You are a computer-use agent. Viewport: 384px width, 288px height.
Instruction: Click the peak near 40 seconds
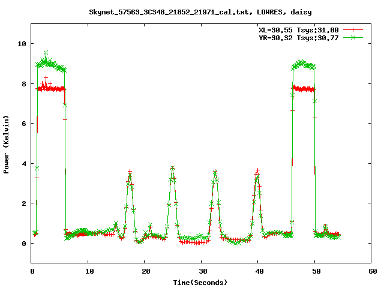(258, 171)
